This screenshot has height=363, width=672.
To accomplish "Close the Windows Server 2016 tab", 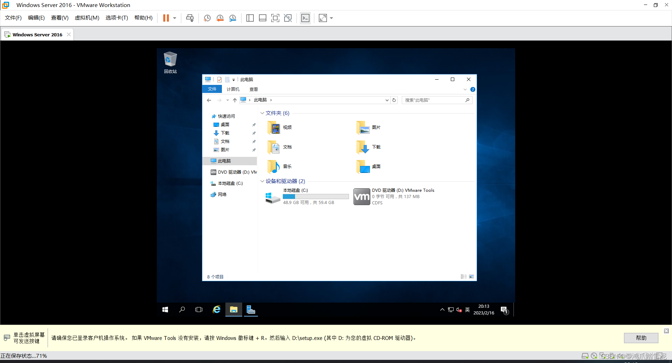I will tap(69, 35).
